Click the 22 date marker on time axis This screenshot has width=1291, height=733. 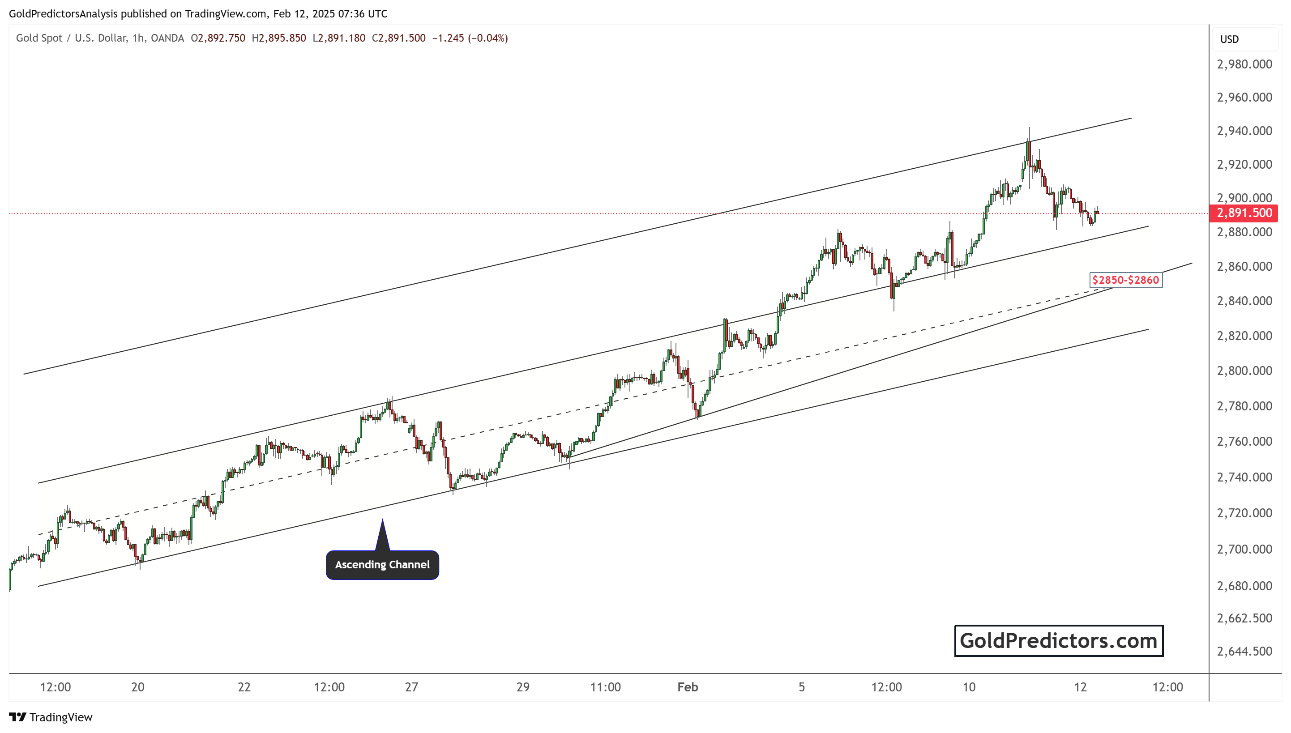(244, 687)
